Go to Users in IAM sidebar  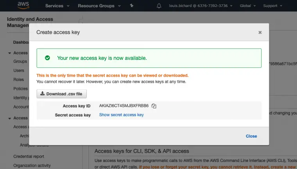click(19, 70)
